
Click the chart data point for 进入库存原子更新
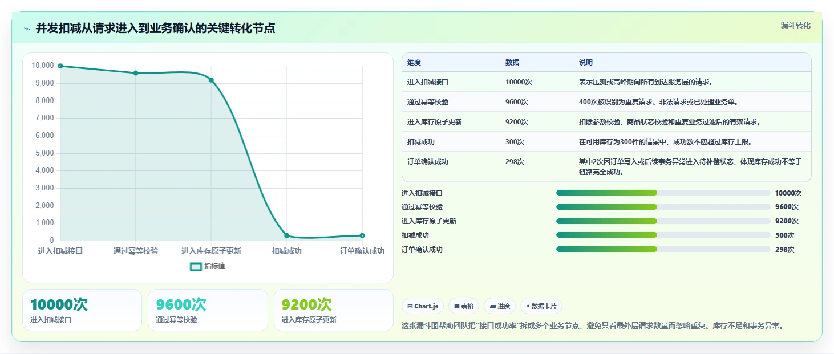[x=211, y=80]
